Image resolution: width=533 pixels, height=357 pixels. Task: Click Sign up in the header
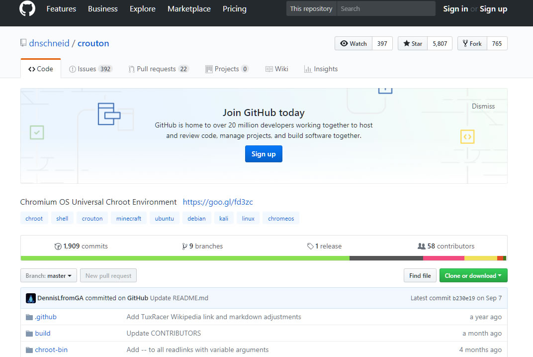493,9
